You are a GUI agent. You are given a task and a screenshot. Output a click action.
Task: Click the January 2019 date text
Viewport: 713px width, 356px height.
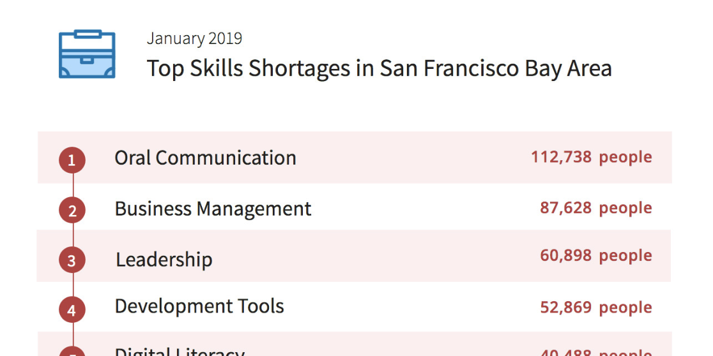coord(195,39)
